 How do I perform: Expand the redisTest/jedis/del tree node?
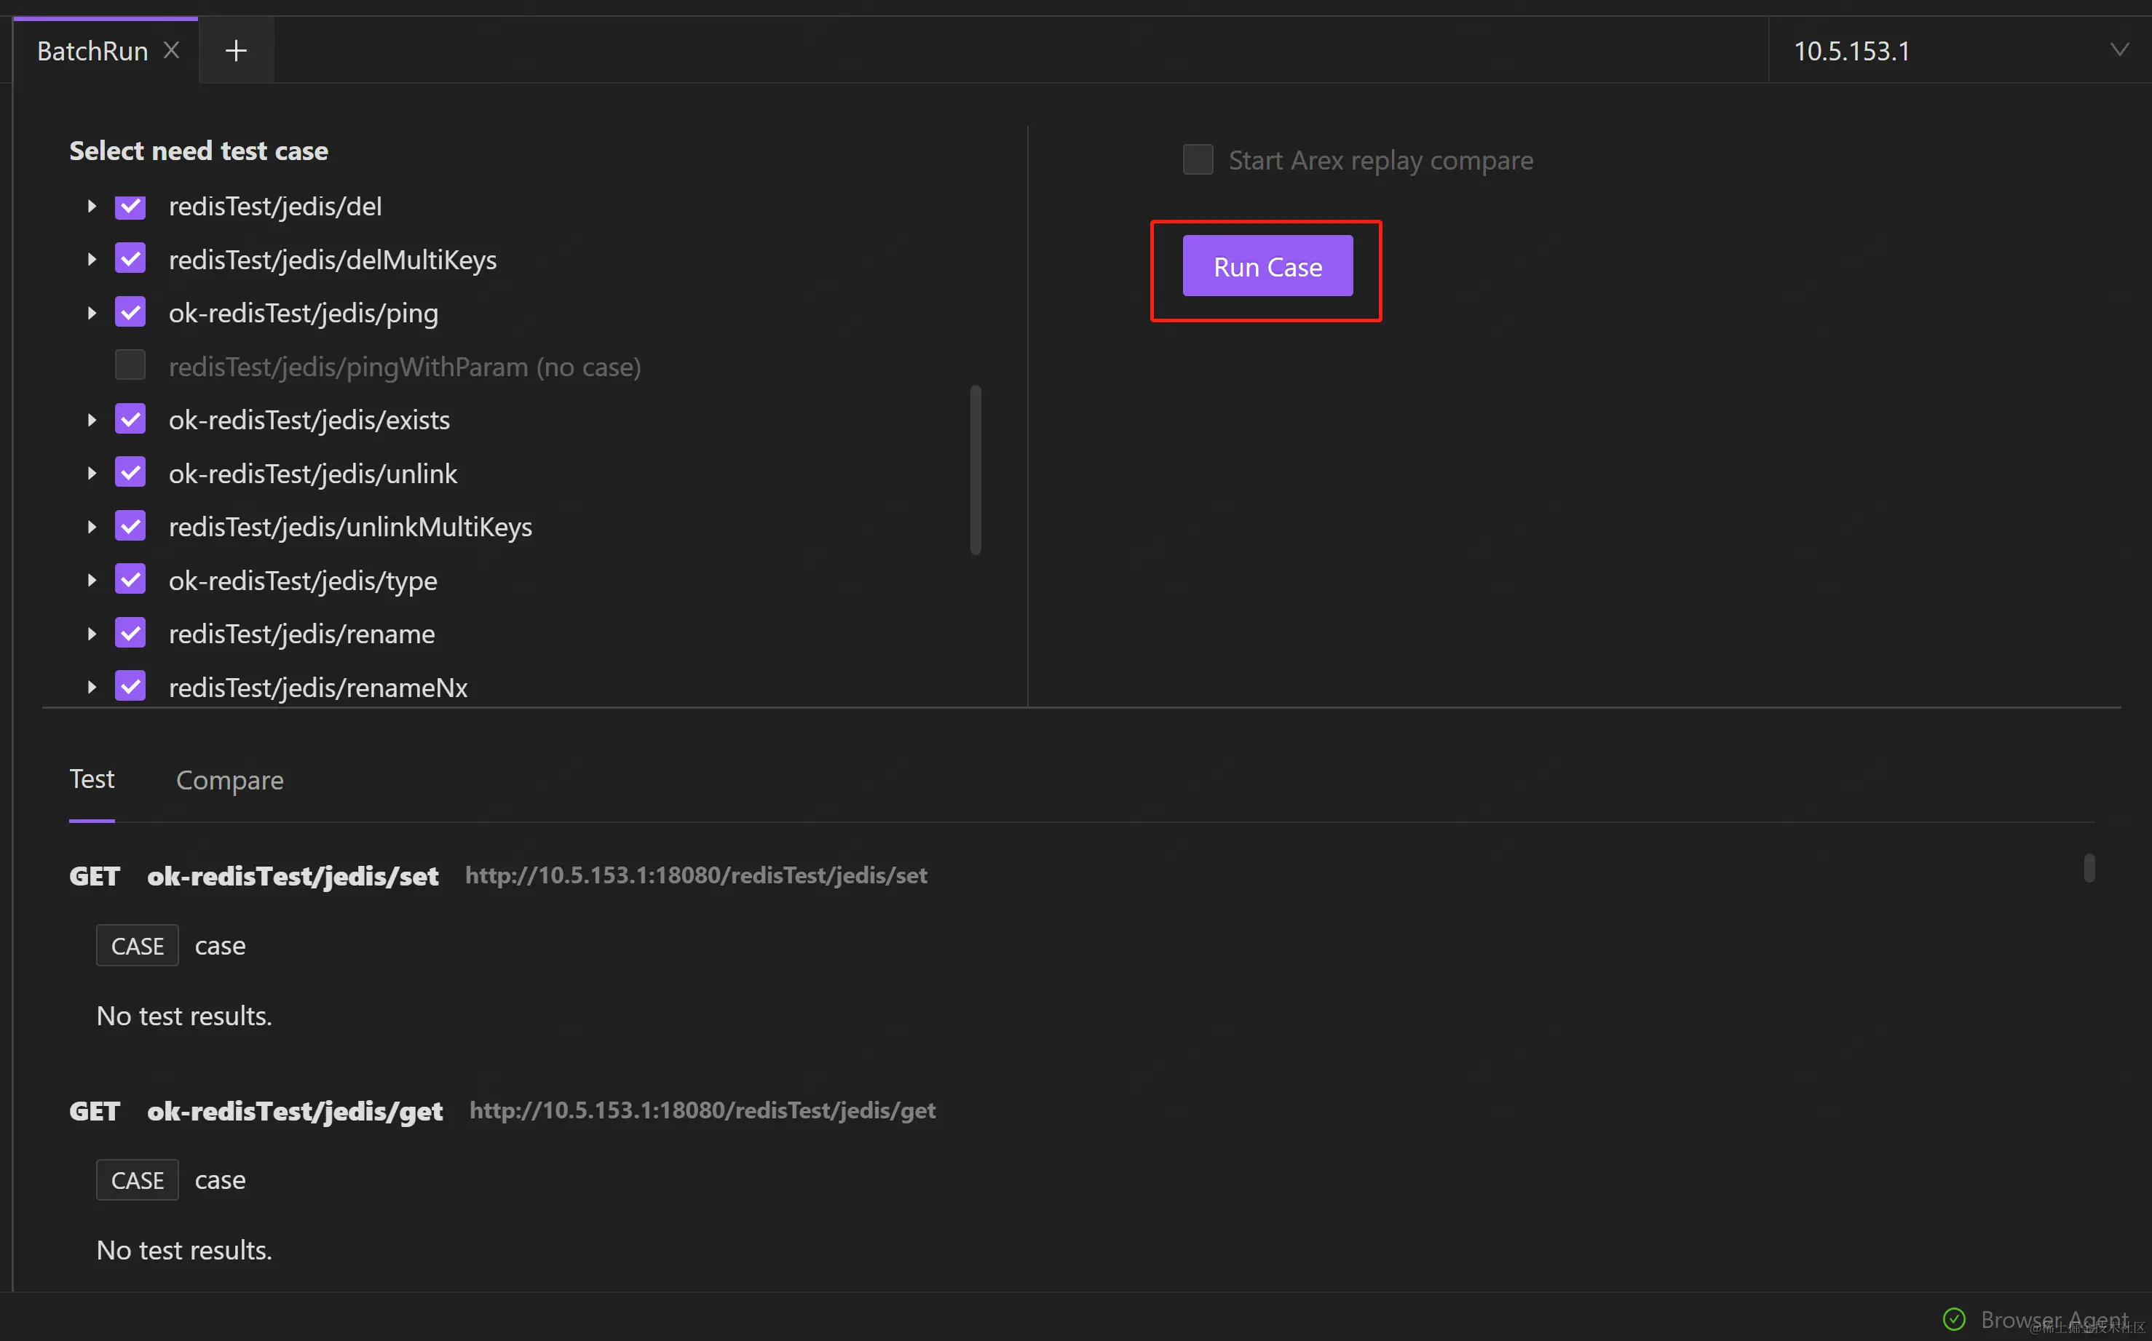coord(92,207)
